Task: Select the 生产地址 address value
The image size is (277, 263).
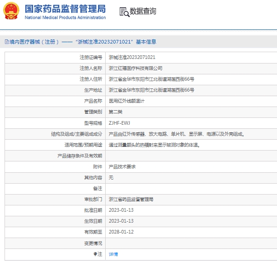Action: tap(151, 90)
